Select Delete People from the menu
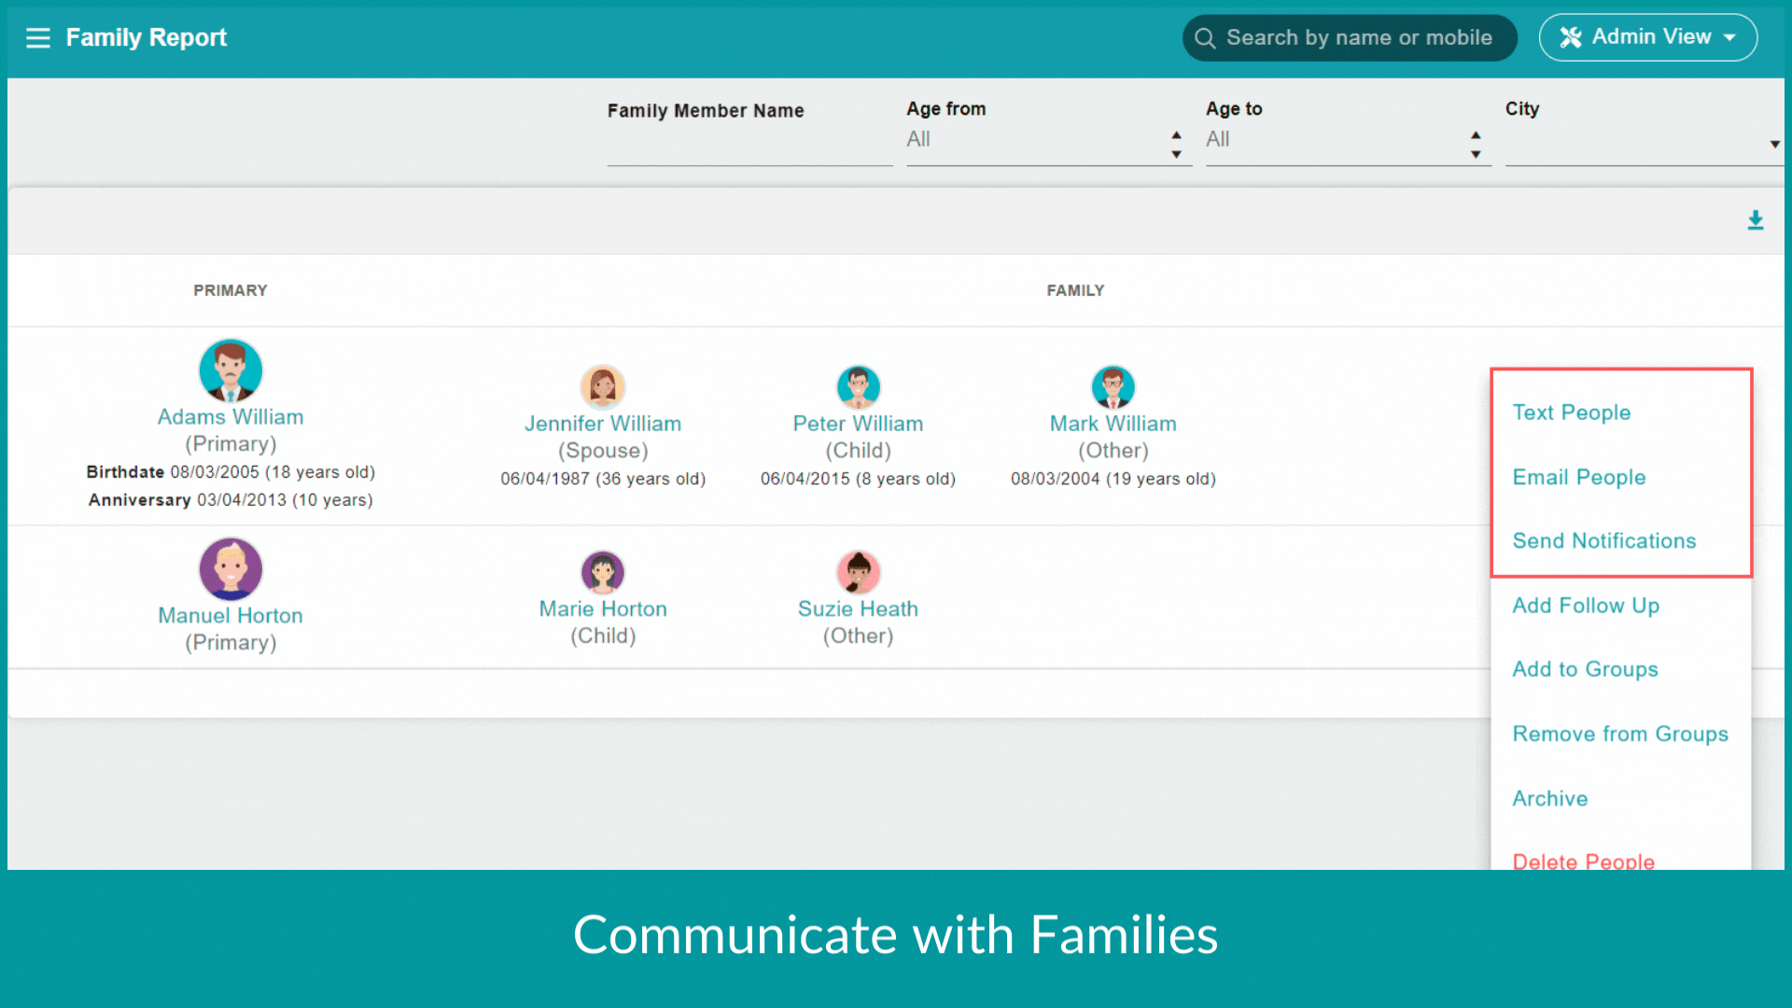 pyautogui.click(x=1584, y=861)
